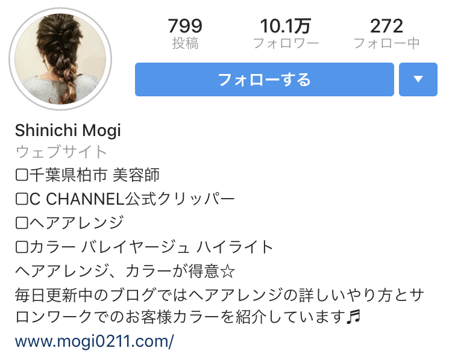Click the 毎日更新中のブログ description text
Screen dimensions: 452x354
pyautogui.click(x=219, y=306)
